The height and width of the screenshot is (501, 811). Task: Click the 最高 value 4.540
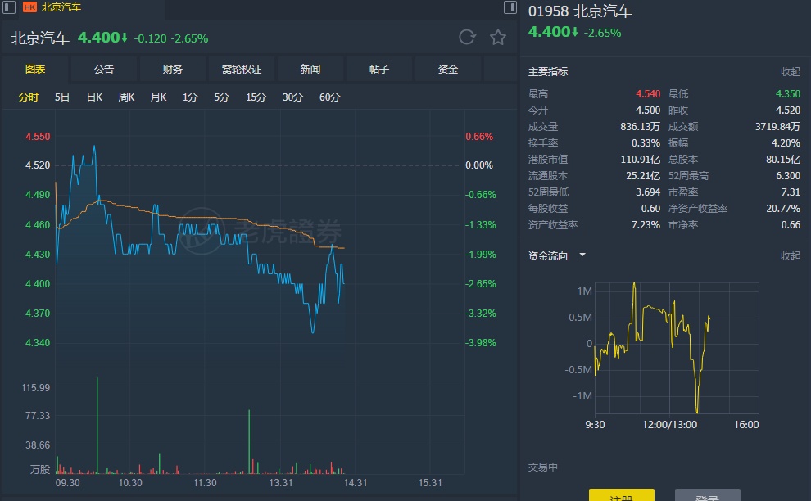[x=647, y=94]
